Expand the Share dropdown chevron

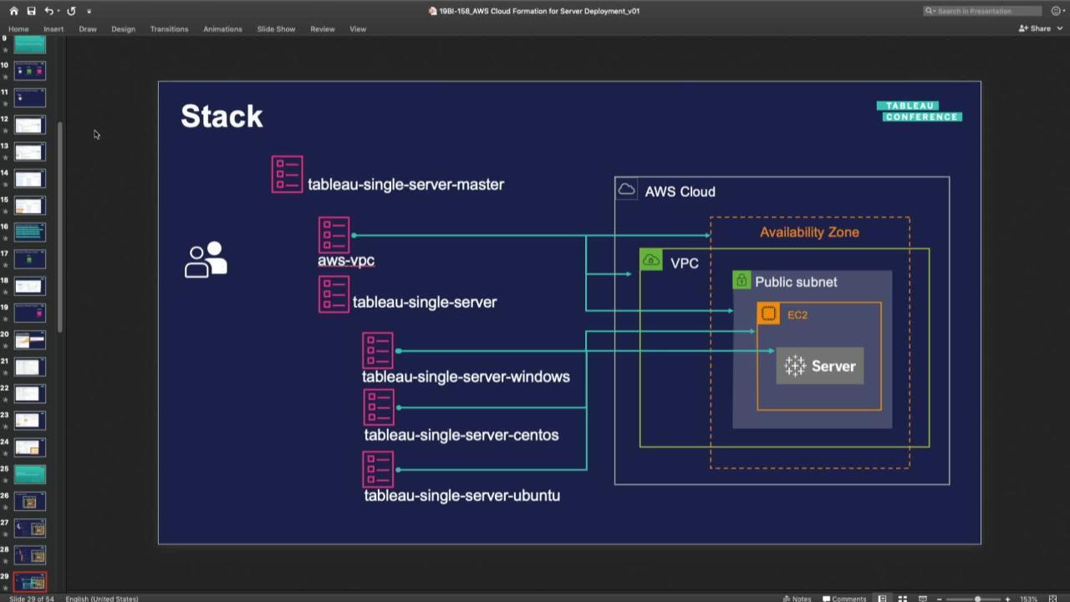(1058, 28)
